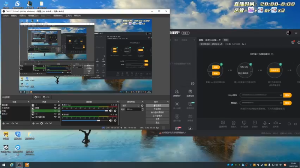Screen dimensions: 300x168
Task: Open OBS 视图(V) menu
Action: coord(22,16)
